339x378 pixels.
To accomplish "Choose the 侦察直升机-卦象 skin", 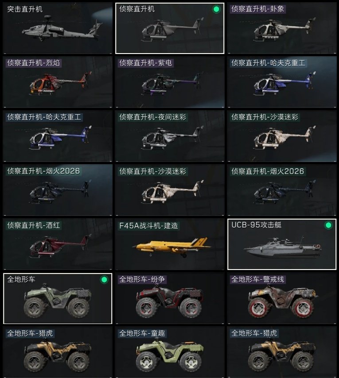I will (282, 28).
